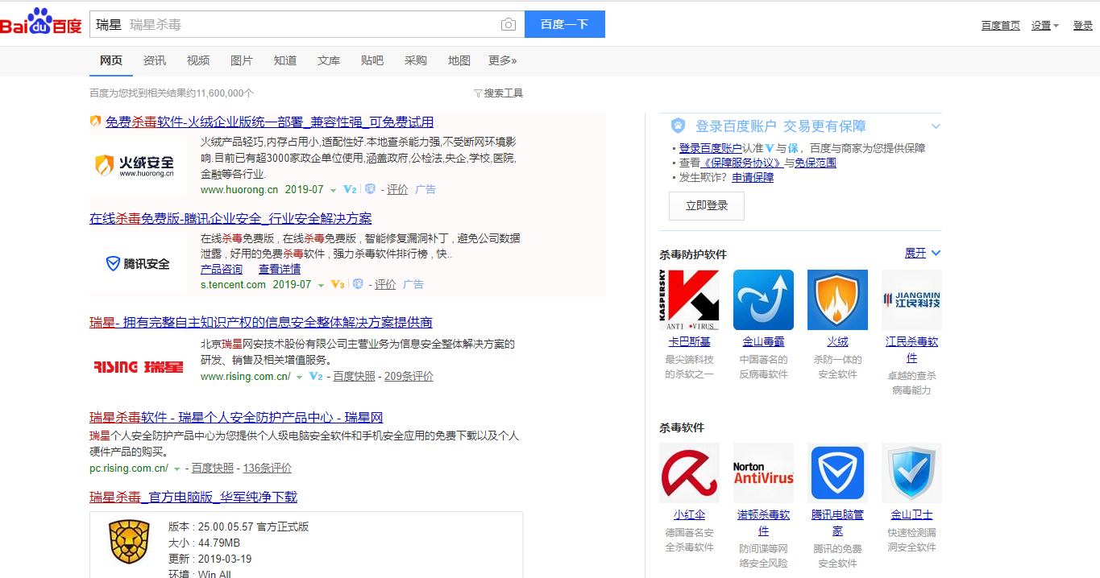Open the 设置 settings dropdown
Screen dimensions: 1100x578
pos(1045,26)
